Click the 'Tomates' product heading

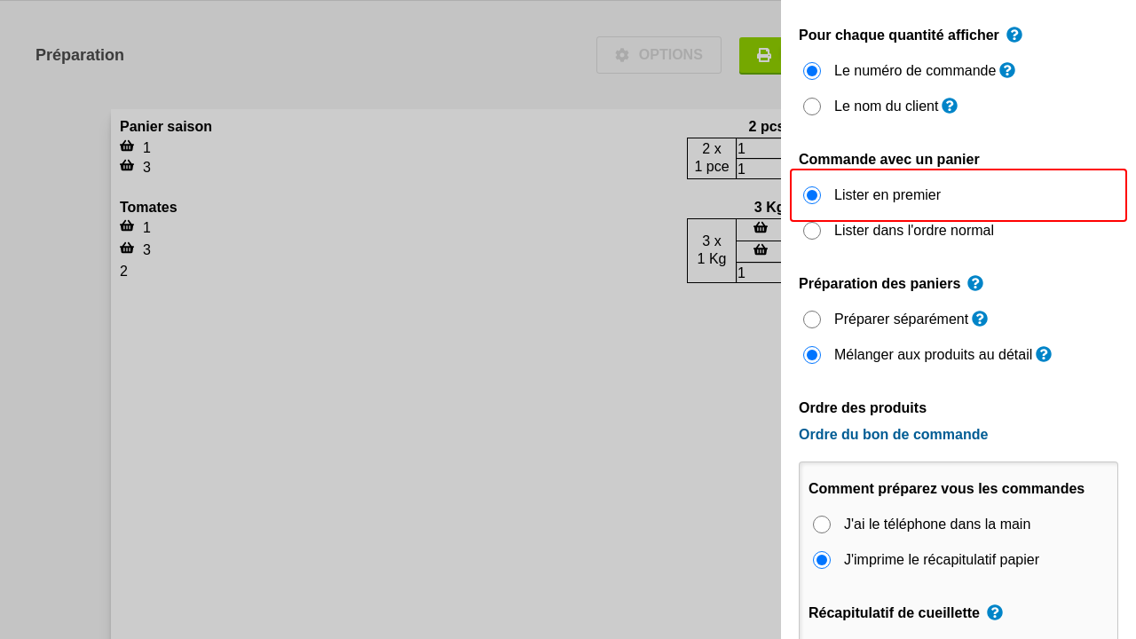tap(148, 208)
